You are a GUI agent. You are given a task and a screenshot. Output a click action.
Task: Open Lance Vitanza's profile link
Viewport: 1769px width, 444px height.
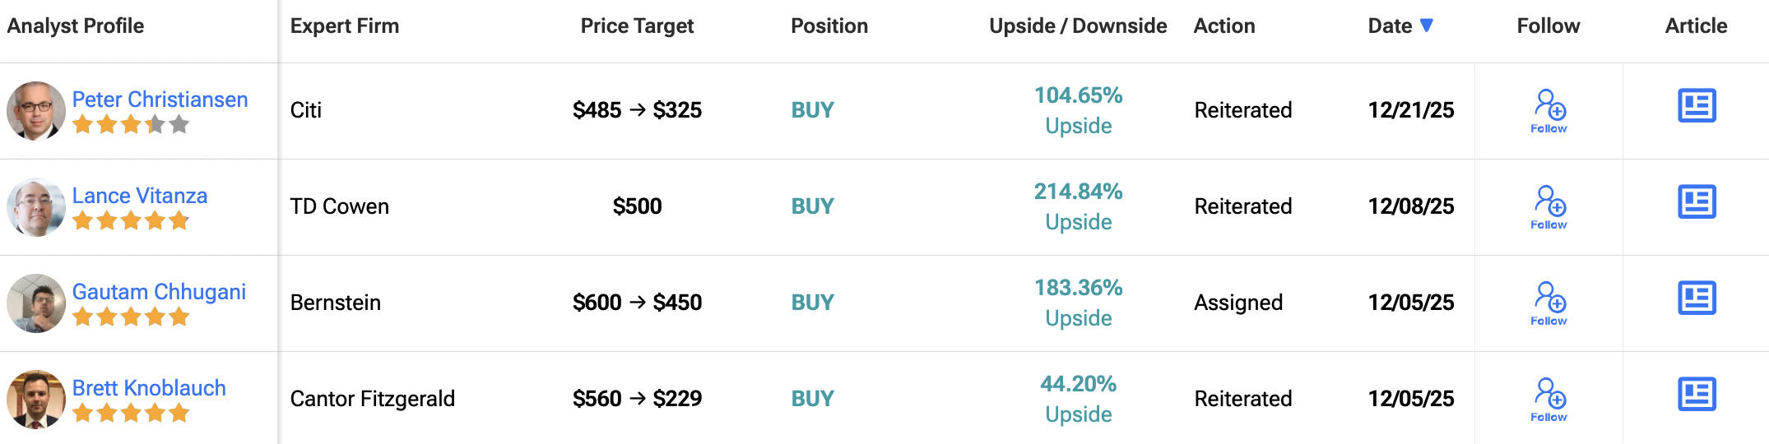coord(140,196)
